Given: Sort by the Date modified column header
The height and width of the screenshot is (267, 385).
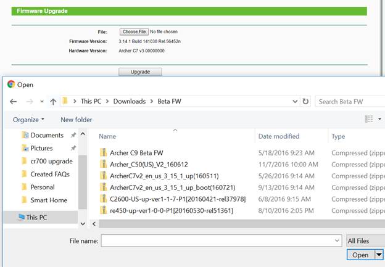Looking at the screenshot, I should point(278,136).
